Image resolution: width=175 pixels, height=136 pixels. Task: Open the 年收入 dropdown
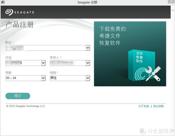[x=88, y=63]
